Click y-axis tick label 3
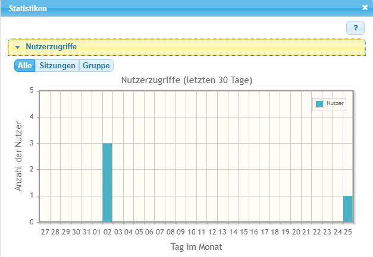Viewport: 373px width, 257px height. [x=32, y=143]
